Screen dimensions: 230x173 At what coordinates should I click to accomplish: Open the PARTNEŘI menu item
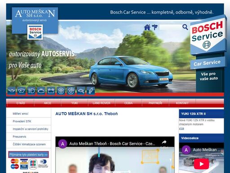click(x=155, y=103)
